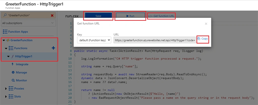Expand the Slots node
The height and width of the screenshot is (105, 258).
point(6,97)
